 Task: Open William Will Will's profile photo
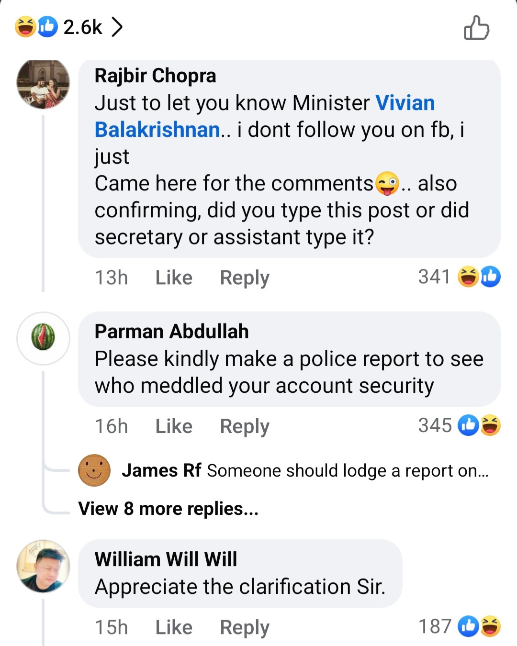click(43, 566)
